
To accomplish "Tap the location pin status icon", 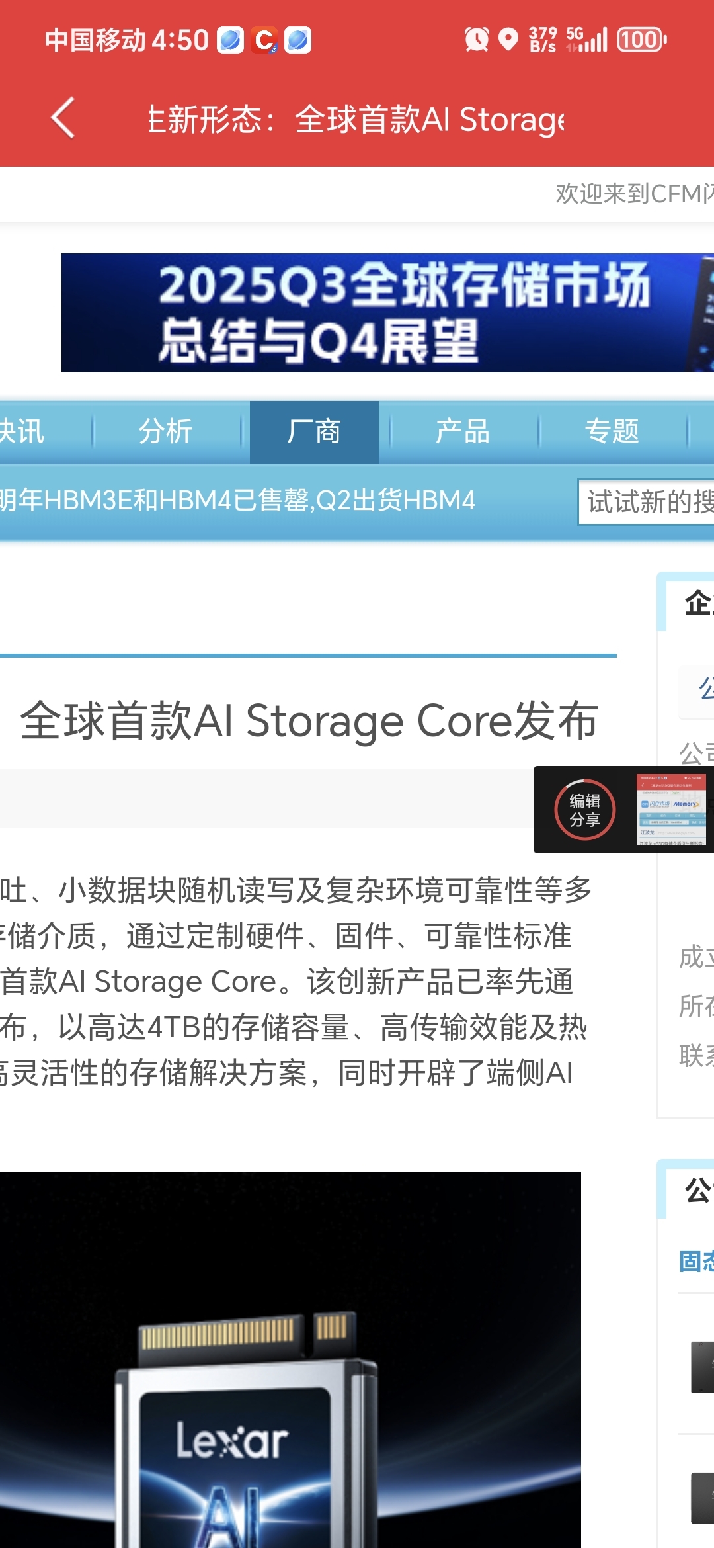I will coord(508,39).
